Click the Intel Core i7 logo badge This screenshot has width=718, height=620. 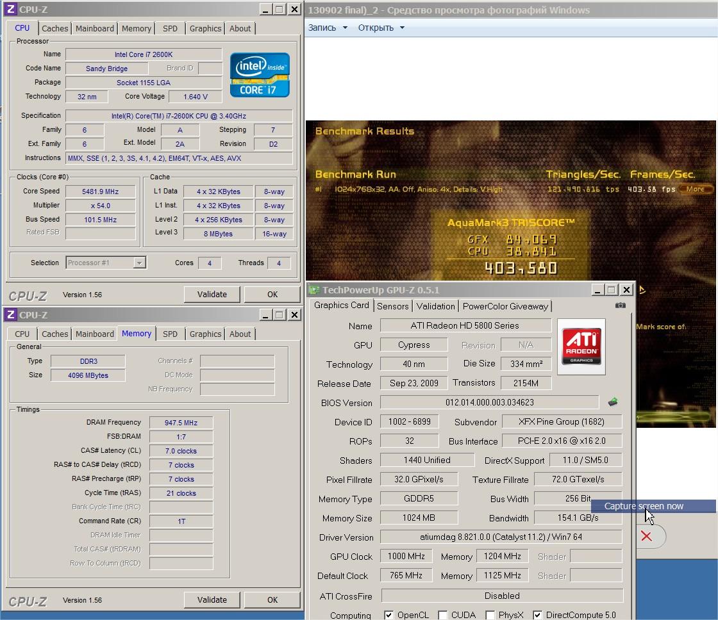(x=260, y=75)
